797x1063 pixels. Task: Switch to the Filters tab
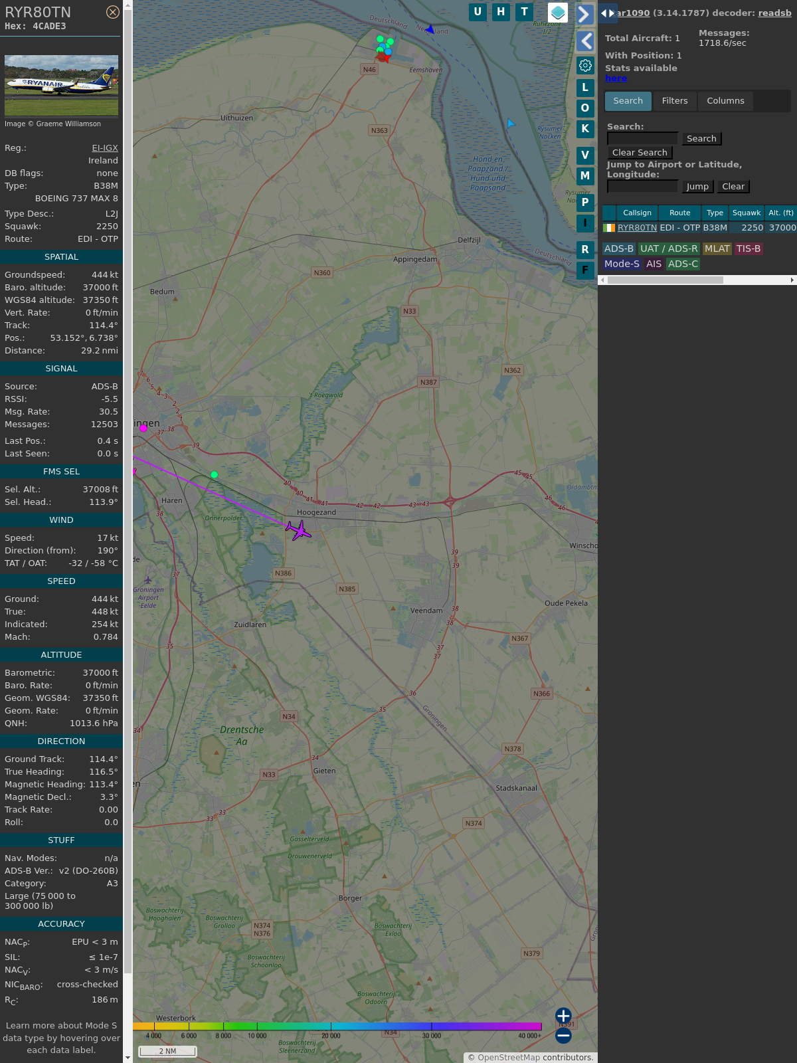pyautogui.click(x=674, y=101)
